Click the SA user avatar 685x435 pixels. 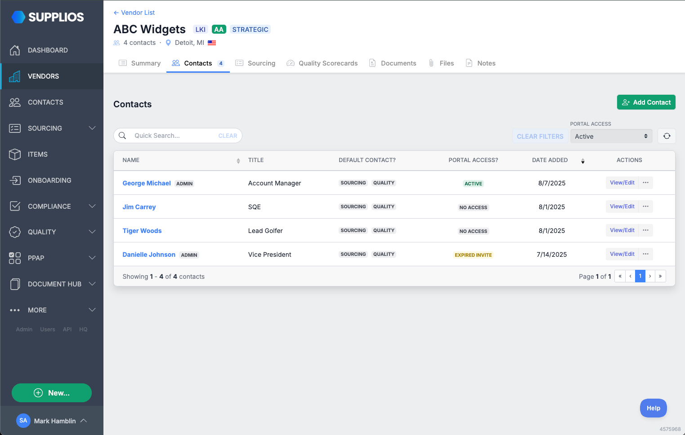tap(23, 421)
